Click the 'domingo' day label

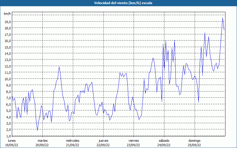click(194, 141)
